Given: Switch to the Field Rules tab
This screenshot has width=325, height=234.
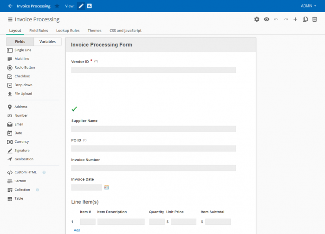Looking at the screenshot, I should 39,31.
